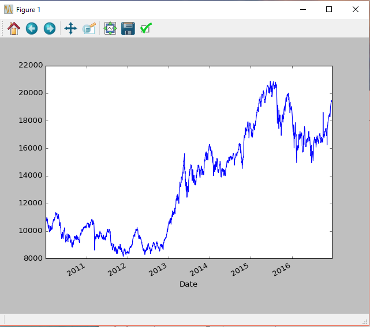Open Edit axis parameters green checkmark
This screenshot has height=327, width=370.
point(146,28)
